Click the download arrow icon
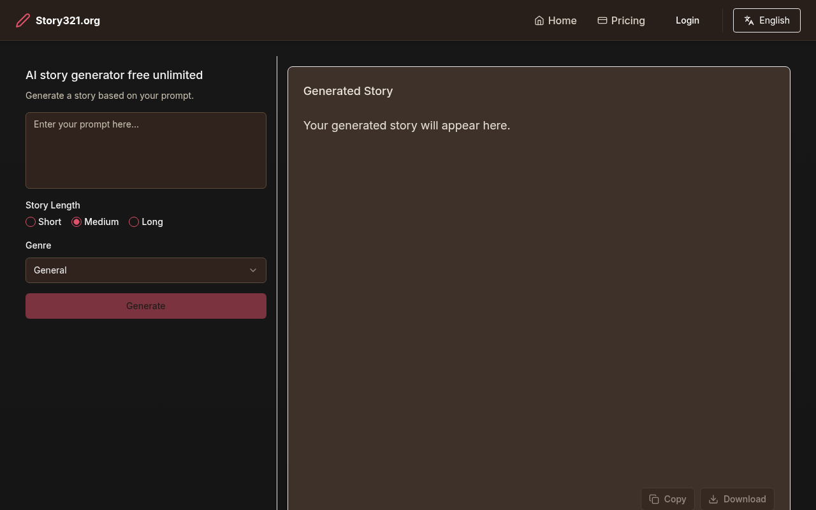This screenshot has height=510, width=816. tap(713, 499)
